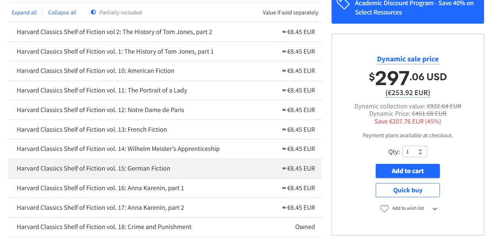
Task: Click the Expand all link
Action: tap(24, 13)
